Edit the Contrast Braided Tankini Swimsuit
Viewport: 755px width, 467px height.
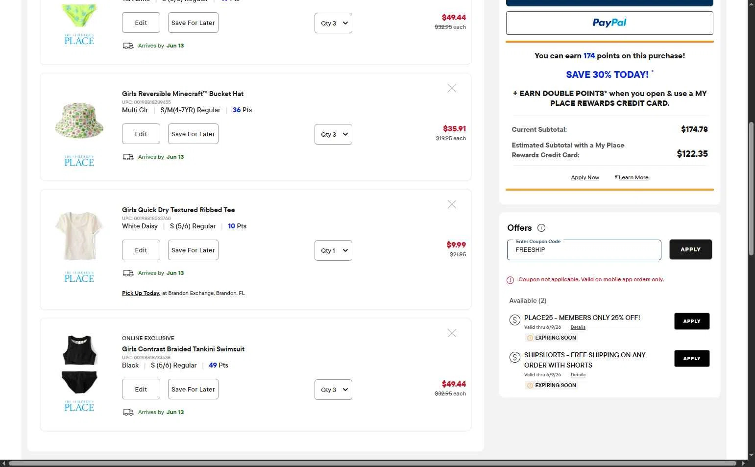[x=141, y=389]
